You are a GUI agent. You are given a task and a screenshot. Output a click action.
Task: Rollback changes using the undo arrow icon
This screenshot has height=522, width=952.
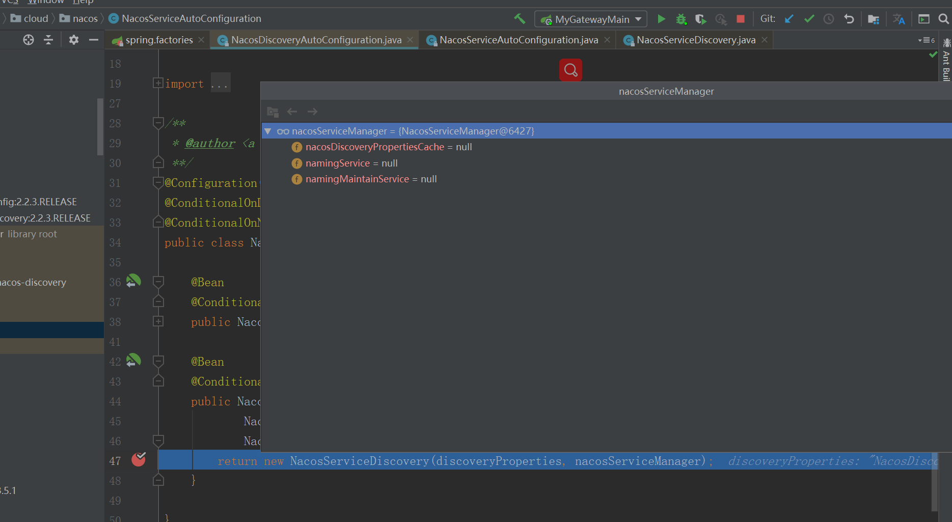(849, 19)
